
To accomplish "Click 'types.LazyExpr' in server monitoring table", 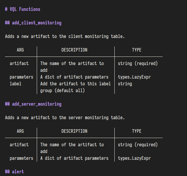I will (x=134, y=158).
